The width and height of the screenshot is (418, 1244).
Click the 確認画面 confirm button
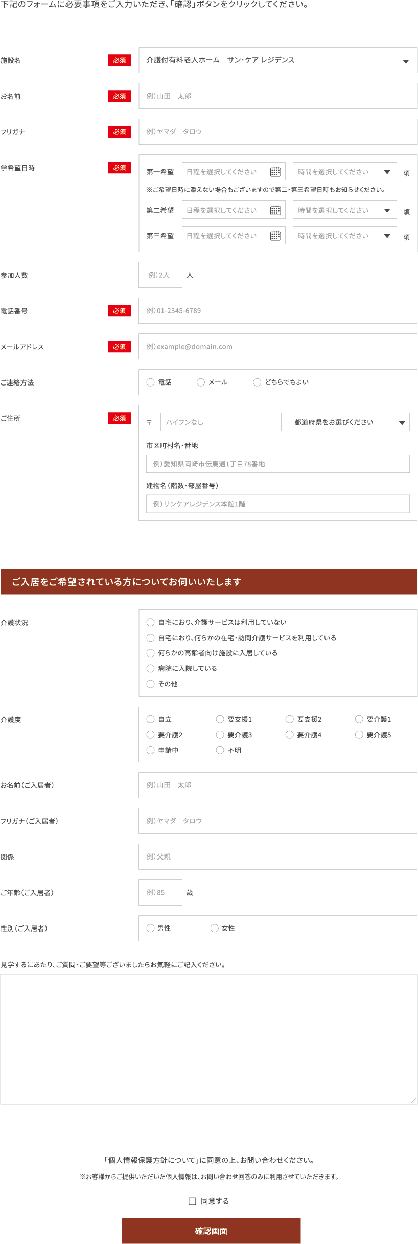click(x=211, y=1231)
